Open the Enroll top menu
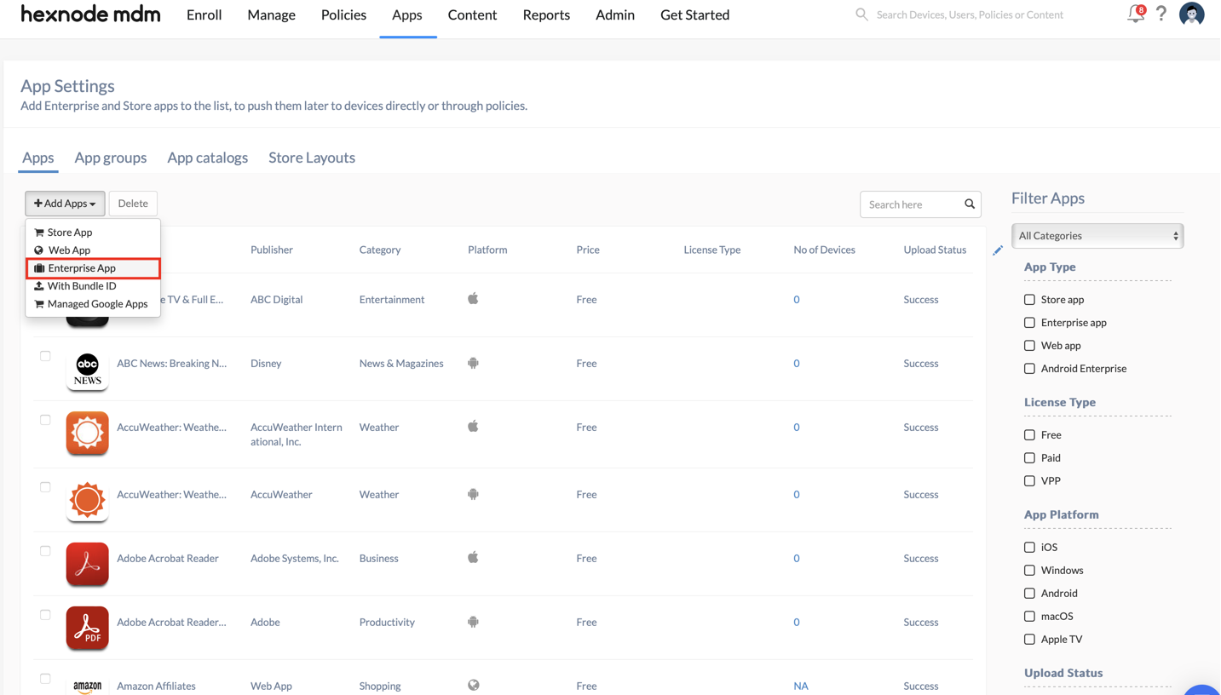Viewport: 1221px width, 695px height. click(204, 14)
